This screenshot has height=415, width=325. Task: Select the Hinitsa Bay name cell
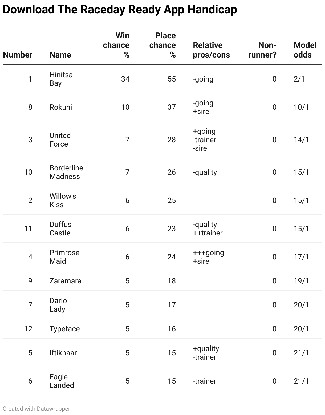[x=61, y=79]
